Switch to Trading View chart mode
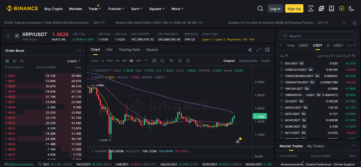The width and height of the screenshot is (361, 167). [x=248, y=61]
